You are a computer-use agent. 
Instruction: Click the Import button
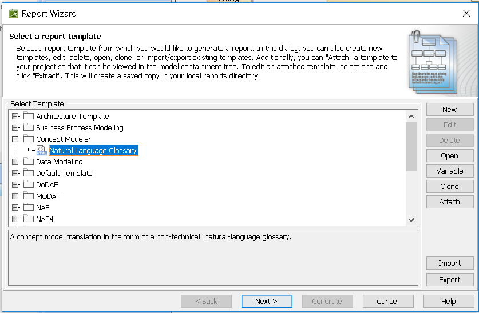point(450,263)
